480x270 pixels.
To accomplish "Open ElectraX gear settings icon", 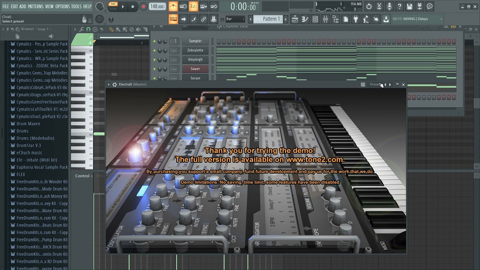I will click(115, 84).
